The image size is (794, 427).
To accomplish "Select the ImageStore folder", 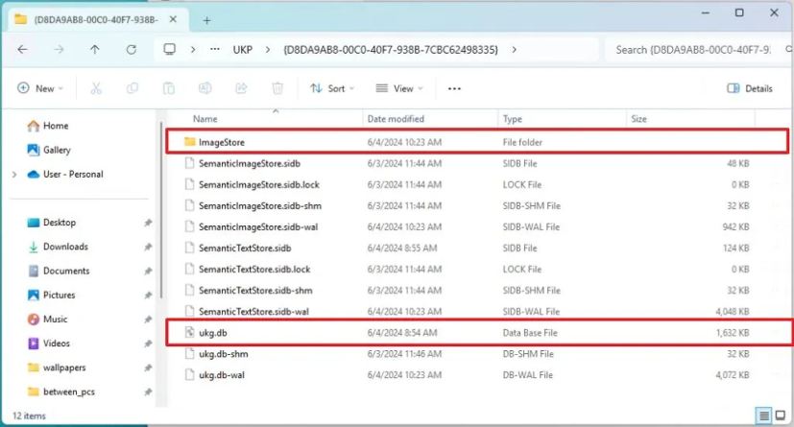I will pos(477,142).
